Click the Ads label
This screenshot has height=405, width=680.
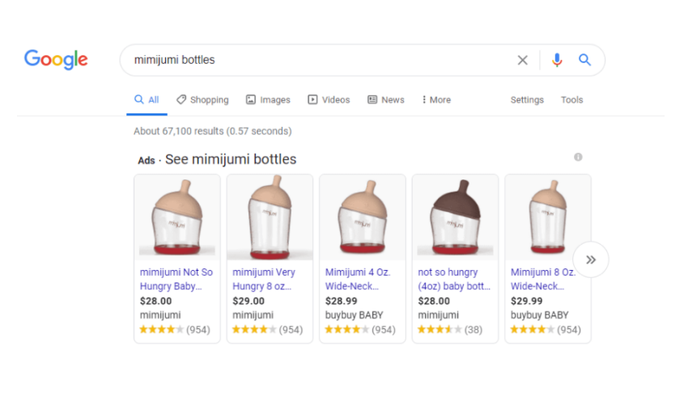(x=147, y=160)
